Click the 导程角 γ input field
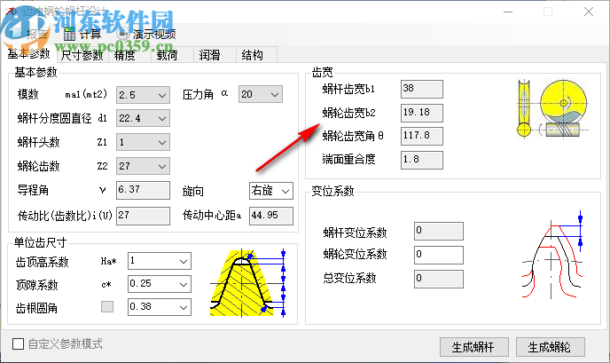 click(x=143, y=190)
